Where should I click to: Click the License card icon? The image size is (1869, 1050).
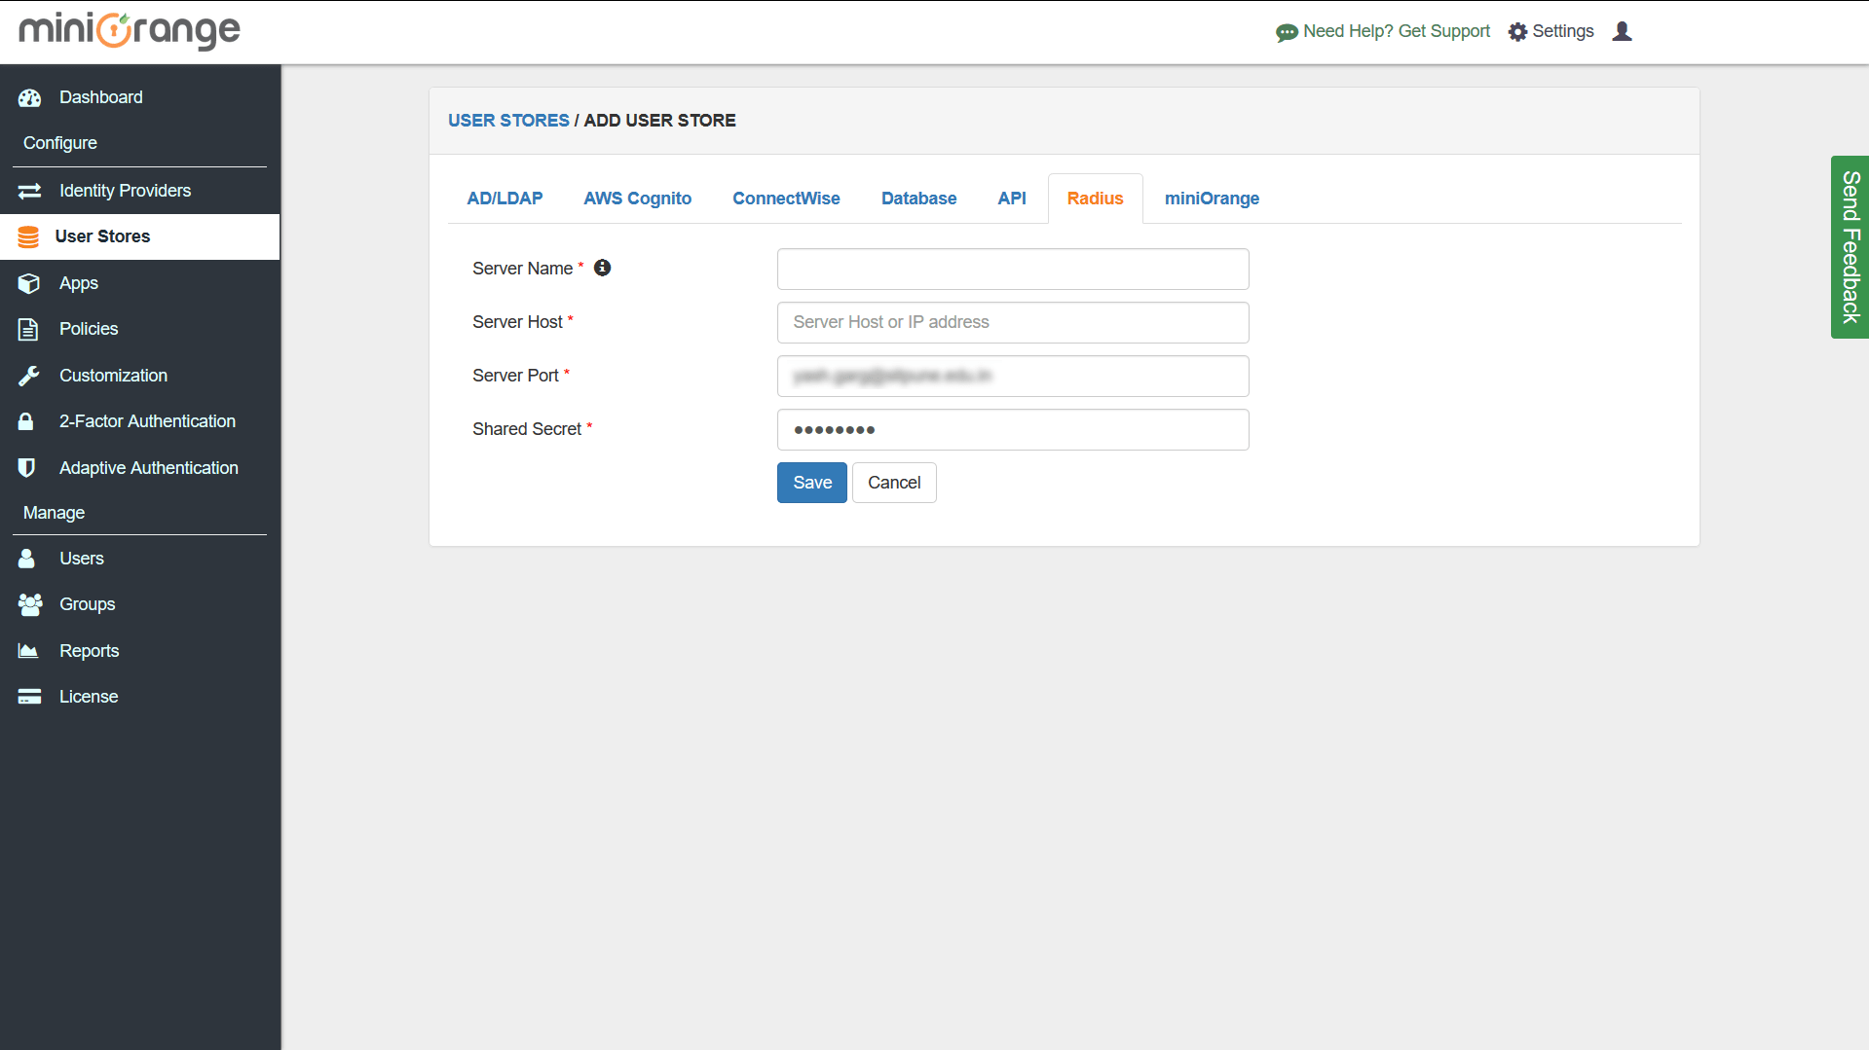29,697
